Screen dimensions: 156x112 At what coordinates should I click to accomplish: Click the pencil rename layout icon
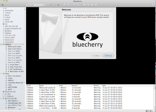click(54, 5)
